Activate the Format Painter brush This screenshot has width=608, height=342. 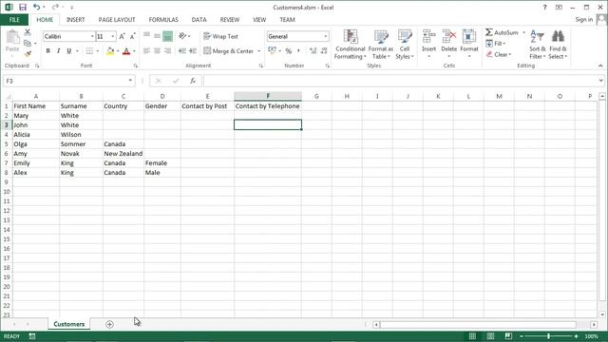(28, 54)
